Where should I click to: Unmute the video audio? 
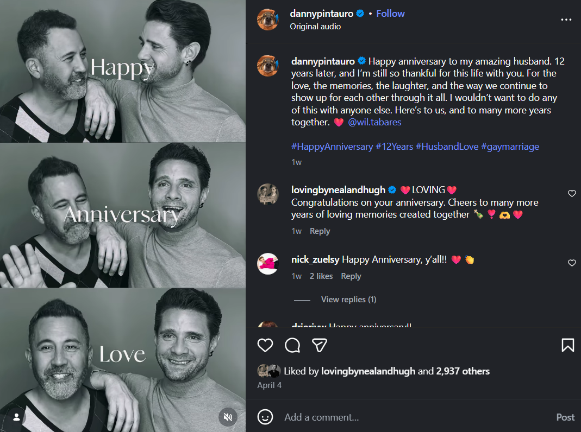pos(229,417)
